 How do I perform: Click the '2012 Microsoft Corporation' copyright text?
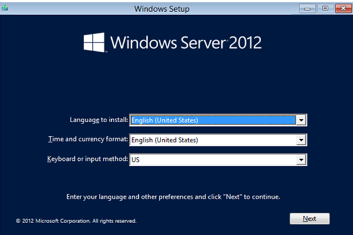pos(76,221)
